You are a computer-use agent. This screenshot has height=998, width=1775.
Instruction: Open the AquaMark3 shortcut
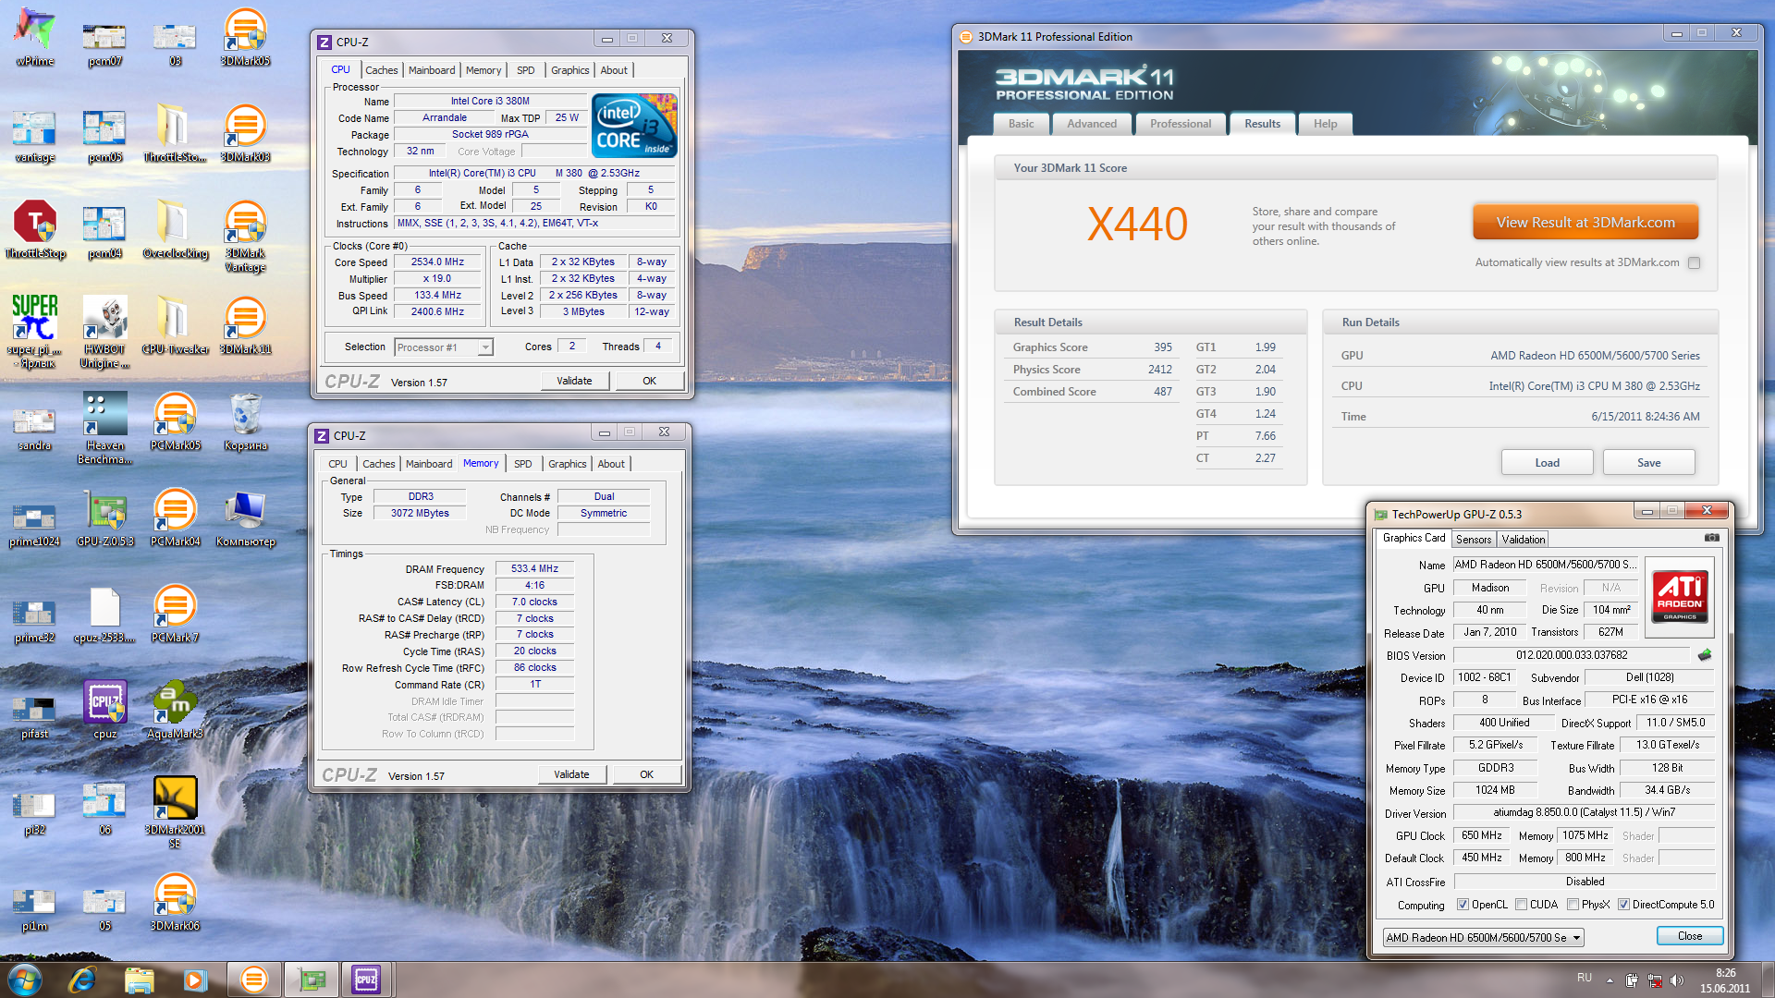[175, 710]
